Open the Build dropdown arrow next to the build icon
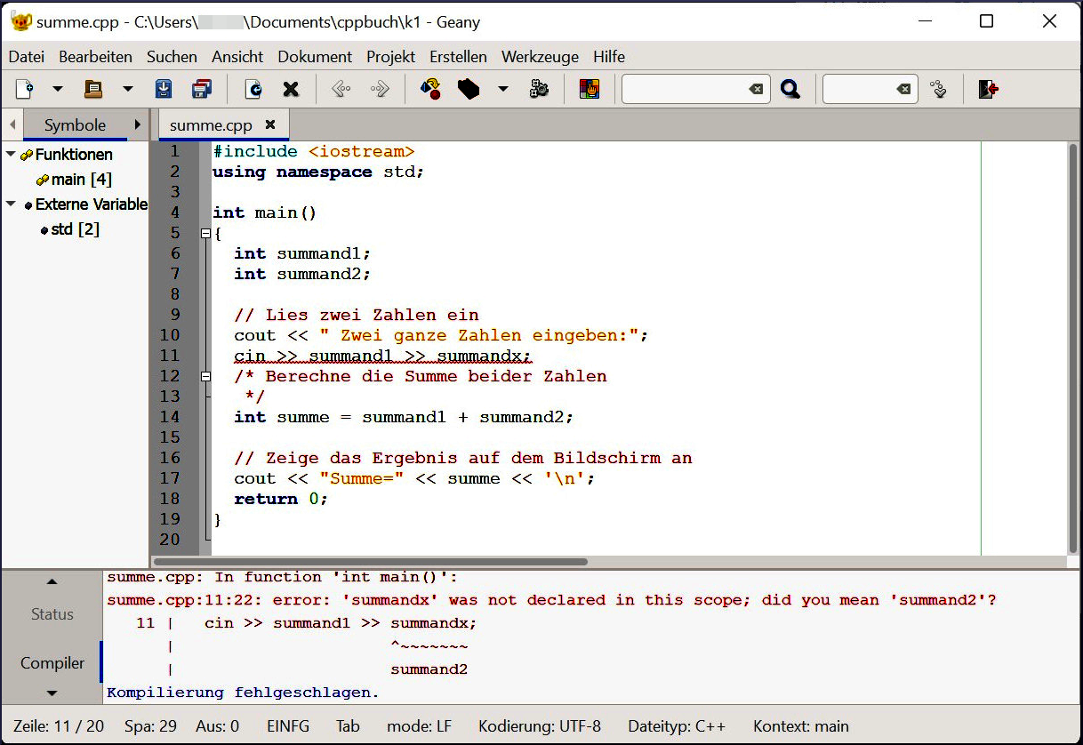This screenshot has width=1083, height=745. pos(502,89)
